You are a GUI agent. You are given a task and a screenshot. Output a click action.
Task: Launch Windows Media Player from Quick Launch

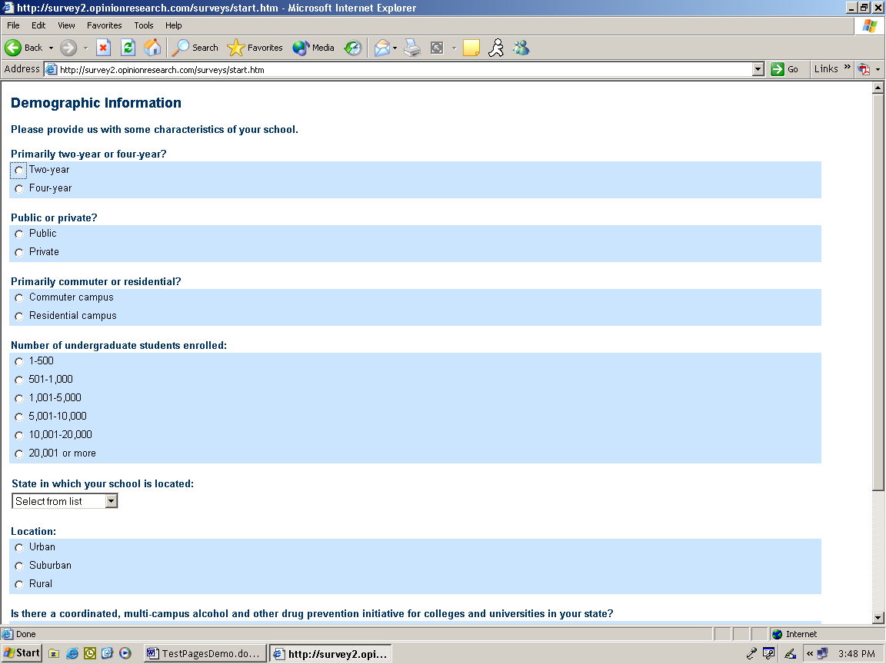(125, 653)
